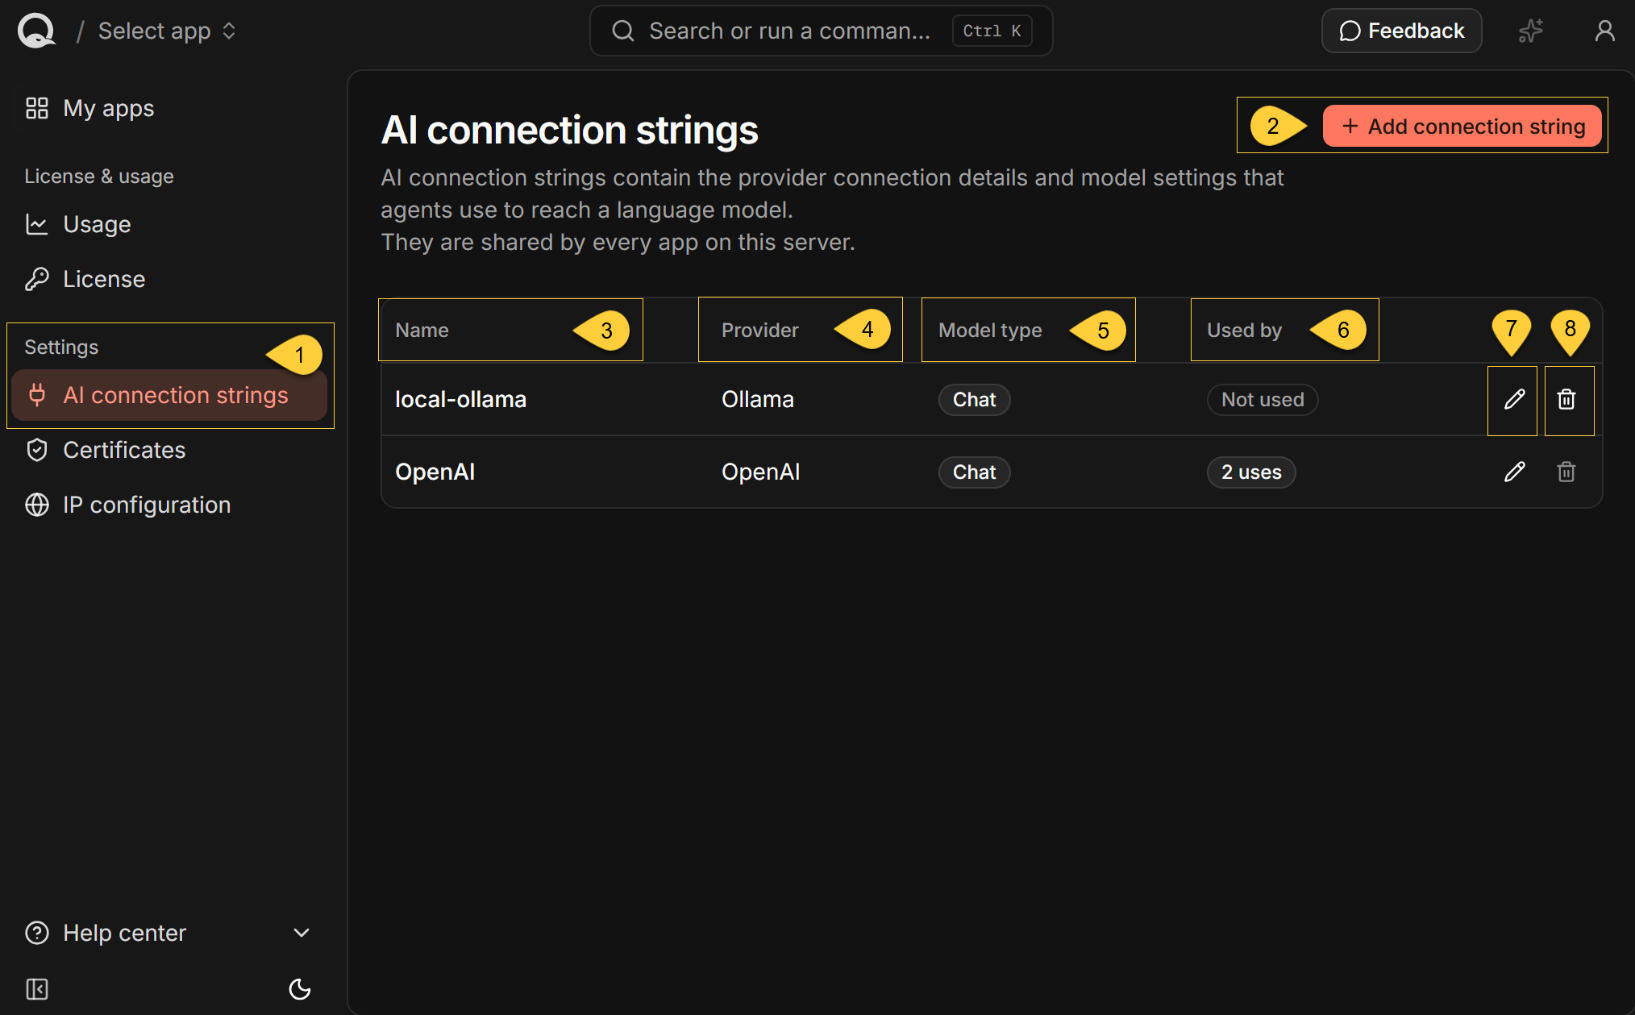Toggle dark mode with the moon icon
The image size is (1635, 1015).
[300, 989]
